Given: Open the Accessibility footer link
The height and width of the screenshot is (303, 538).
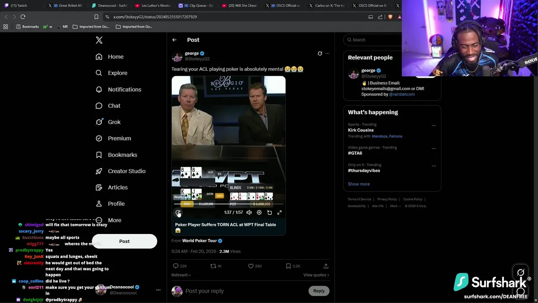Looking at the screenshot, I should (356, 206).
